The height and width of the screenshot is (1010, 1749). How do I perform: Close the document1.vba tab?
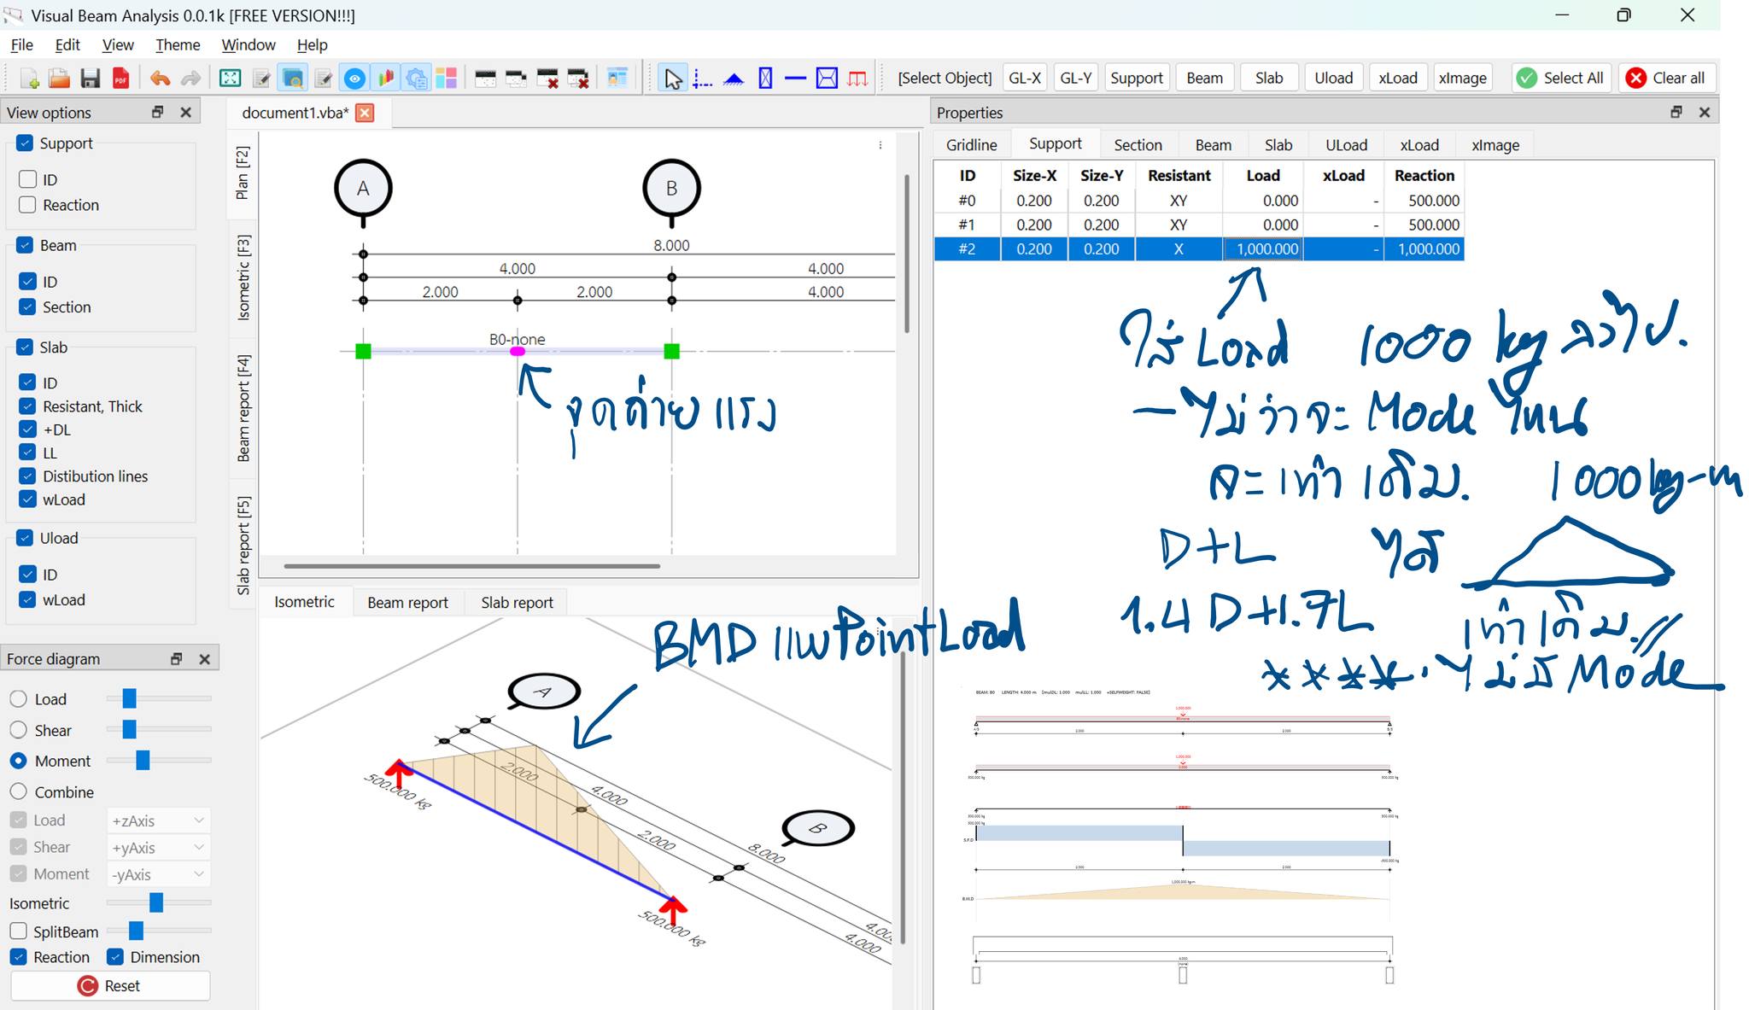point(365,113)
